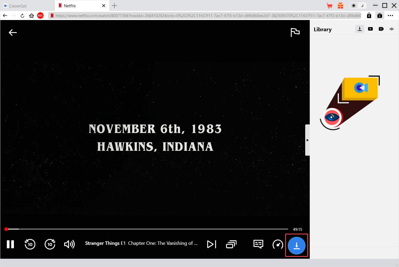Open a new tab

pyautogui.click(x=114, y=6)
